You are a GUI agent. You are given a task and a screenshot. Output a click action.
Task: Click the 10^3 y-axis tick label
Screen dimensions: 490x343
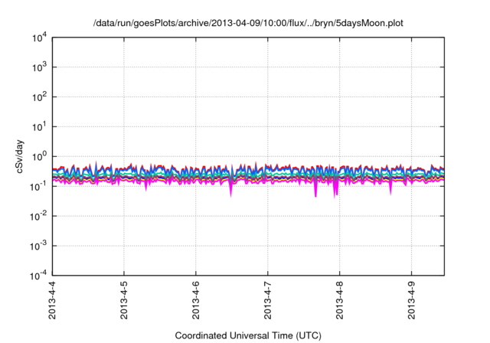tap(39, 67)
